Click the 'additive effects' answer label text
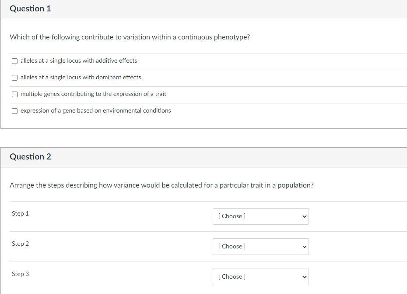Viewport: 407px width, 294px height. [x=79, y=61]
